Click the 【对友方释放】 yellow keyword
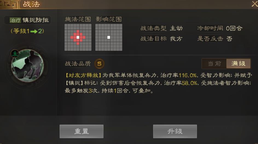The height and width of the screenshot is (144, 258). [x=83, y=75]
